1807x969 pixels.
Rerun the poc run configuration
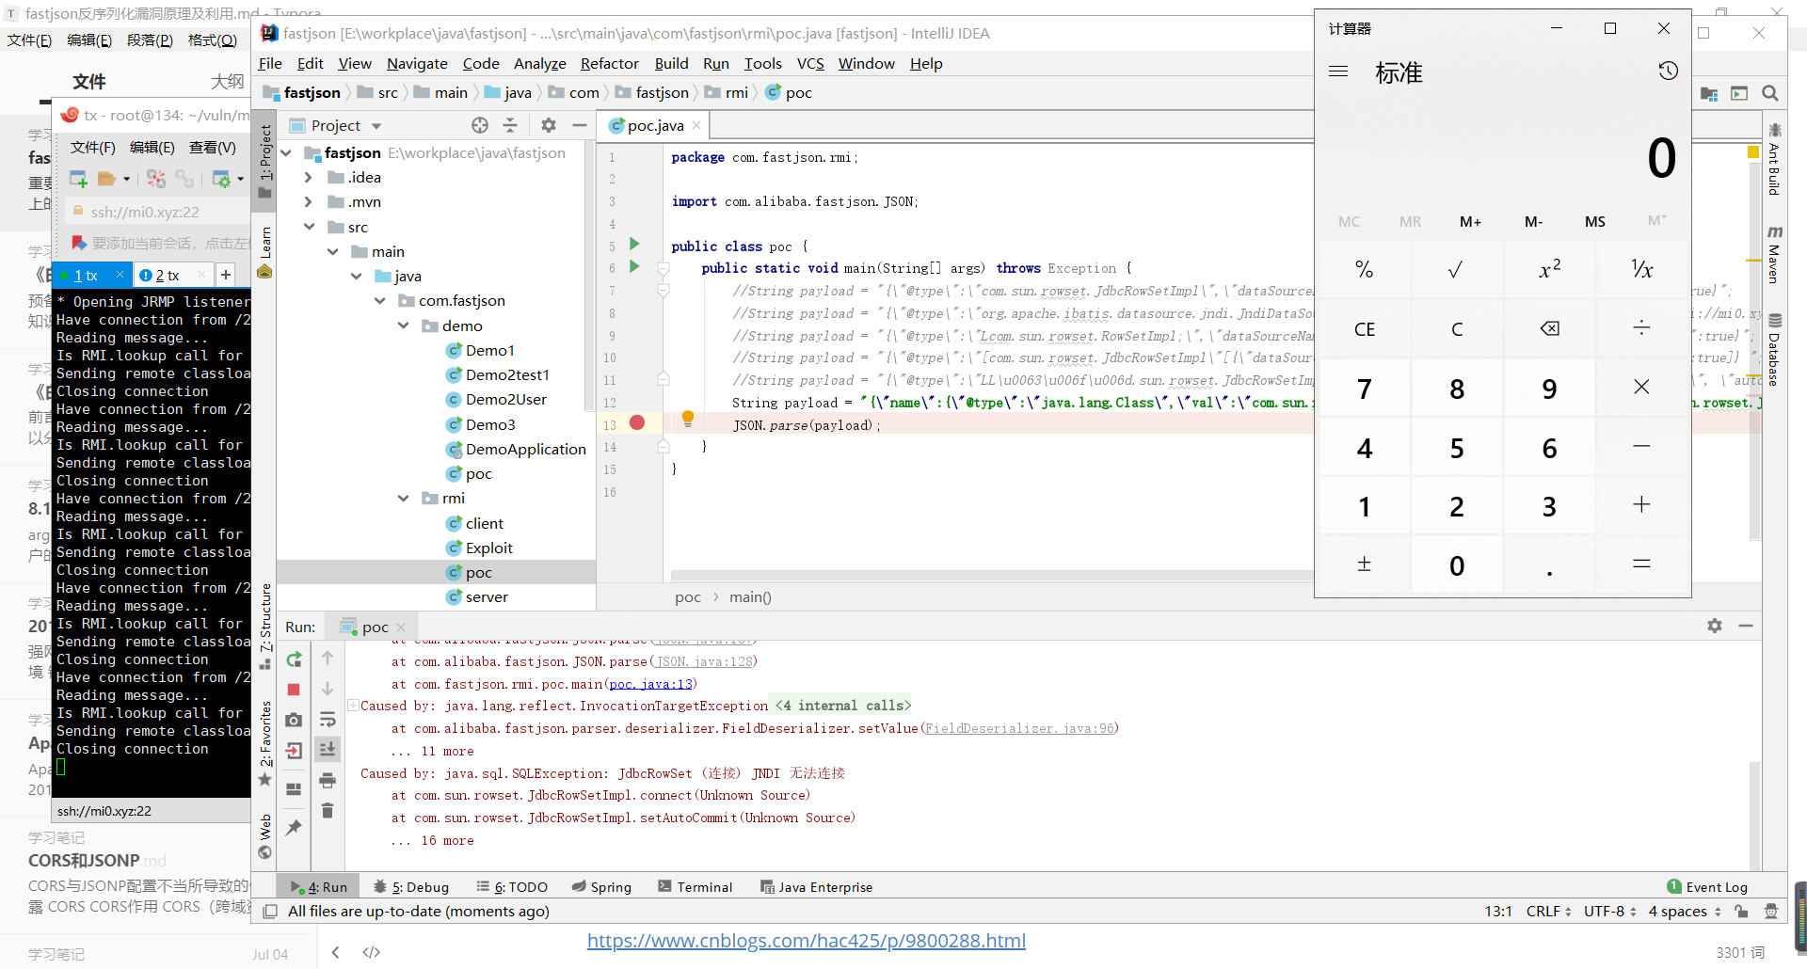(294, 659)
